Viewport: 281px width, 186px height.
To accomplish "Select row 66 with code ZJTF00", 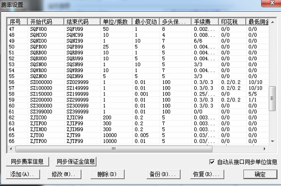I will pyautogui.click(x=138, y=141).
